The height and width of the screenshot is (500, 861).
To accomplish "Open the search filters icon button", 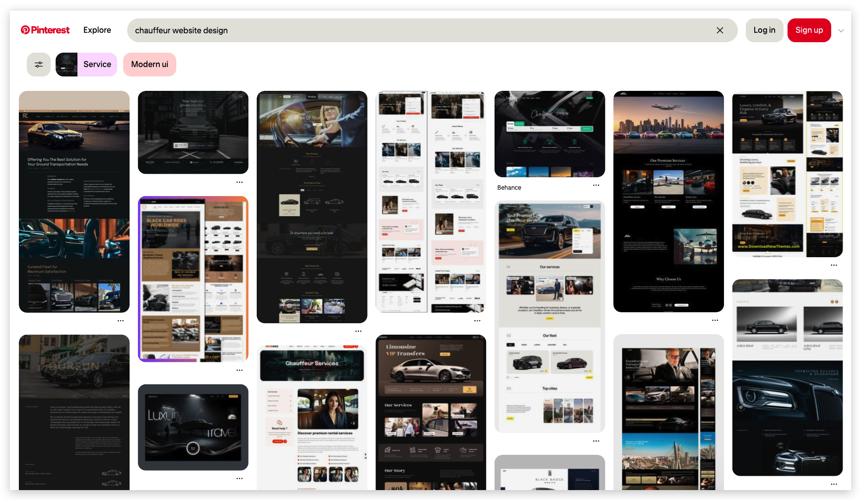I will 39,65.
